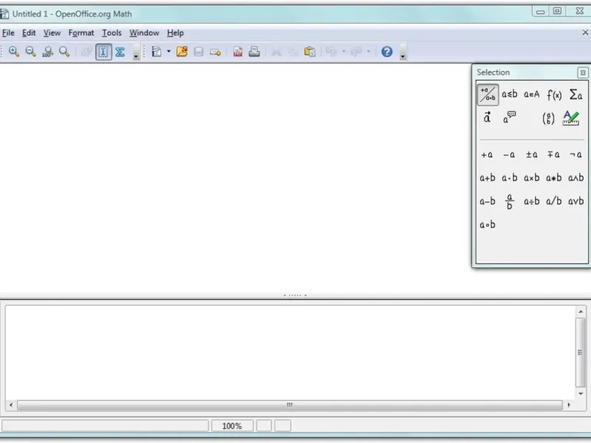Insert the a∧b Boolean AND operator
Image resolution: width=591 pixels, height=443 pixels.
[576, 178]
